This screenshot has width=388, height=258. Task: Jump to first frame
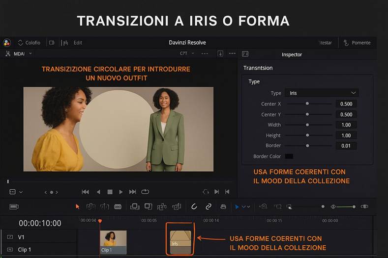click(x=86, y=192)
